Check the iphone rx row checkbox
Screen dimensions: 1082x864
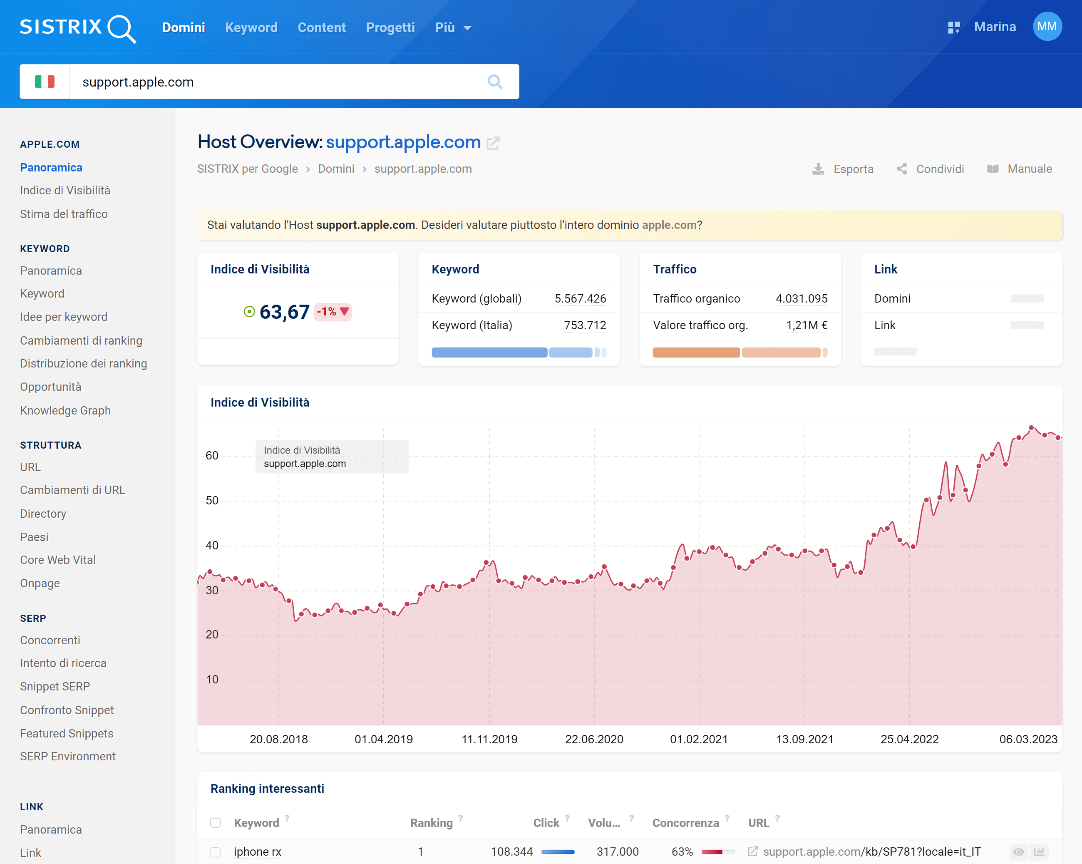(x=215, y=852)
